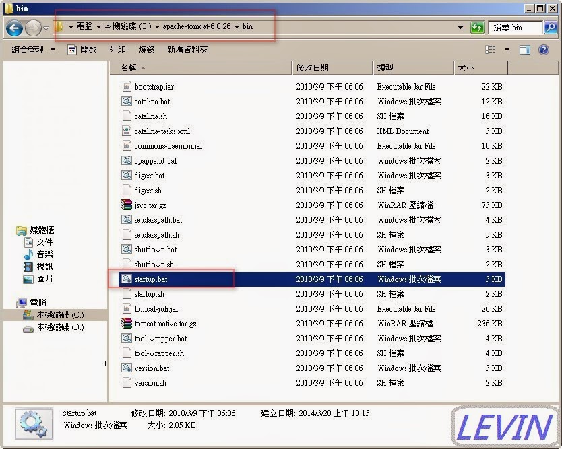This screenshot has height=449, width=562.
Task: Select the tomcat-native.tar.gz archive icon
Action: pyautogui.click(x=127, y=323)
